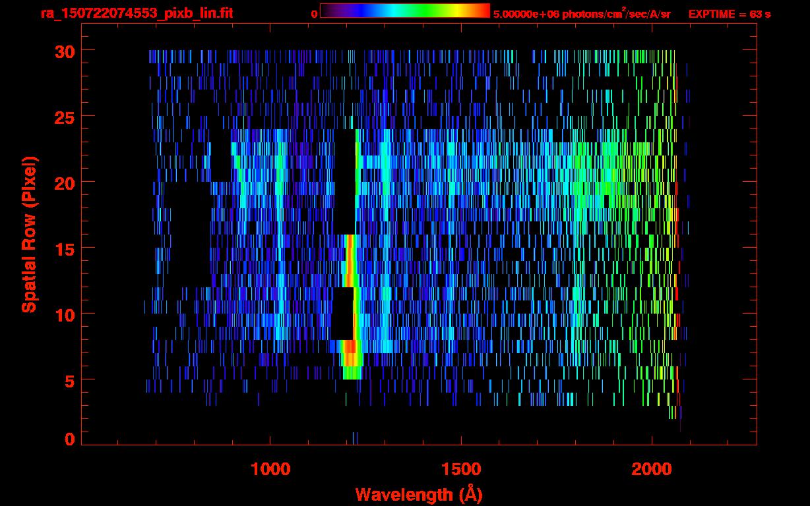This screenshot has height=506, width=810.
Task: Click the y-axis tick label 25
Action: pyautogui.click(x=64, y=117)
